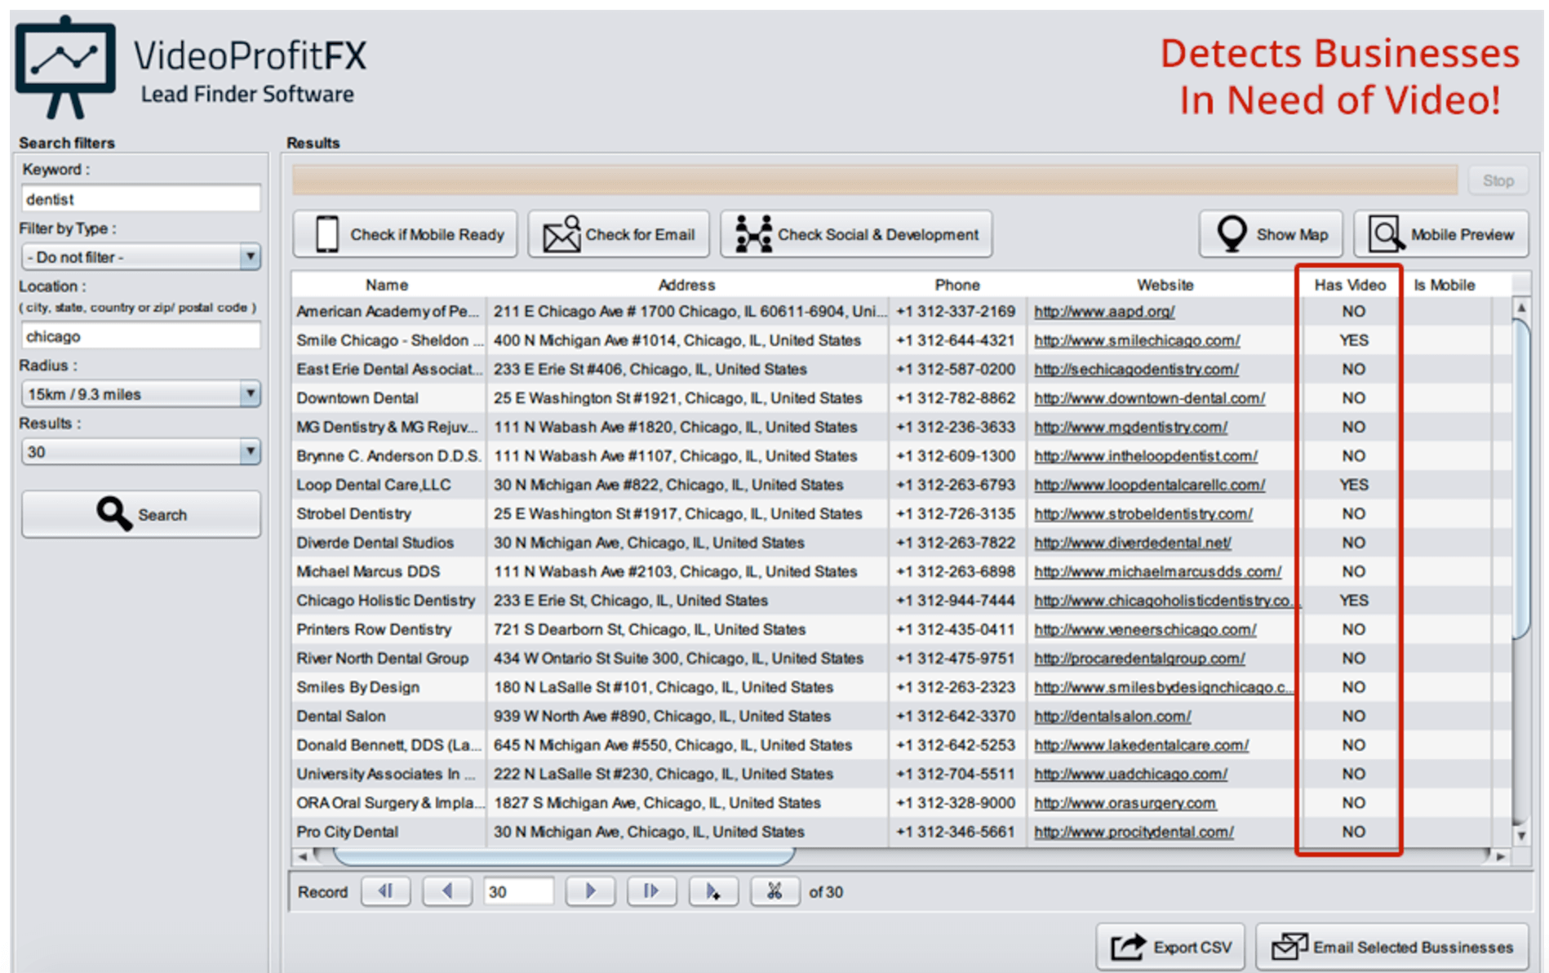1549x973 pixels.
Task: Open link http://dentalsalon.com/
Action: 1112,717
